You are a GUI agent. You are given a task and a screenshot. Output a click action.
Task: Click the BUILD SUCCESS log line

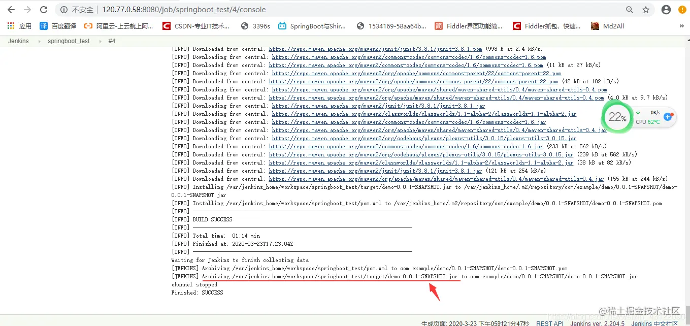point(202,220)
